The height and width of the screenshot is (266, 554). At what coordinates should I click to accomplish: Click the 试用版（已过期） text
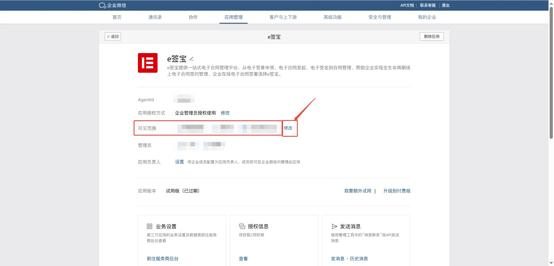183,191
